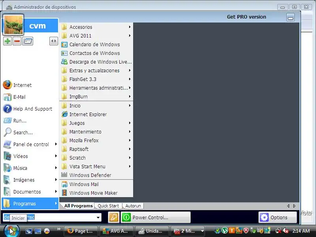Expand the FlashGet 3.3 folder
316x237 pixels.
tap(96, 79)
